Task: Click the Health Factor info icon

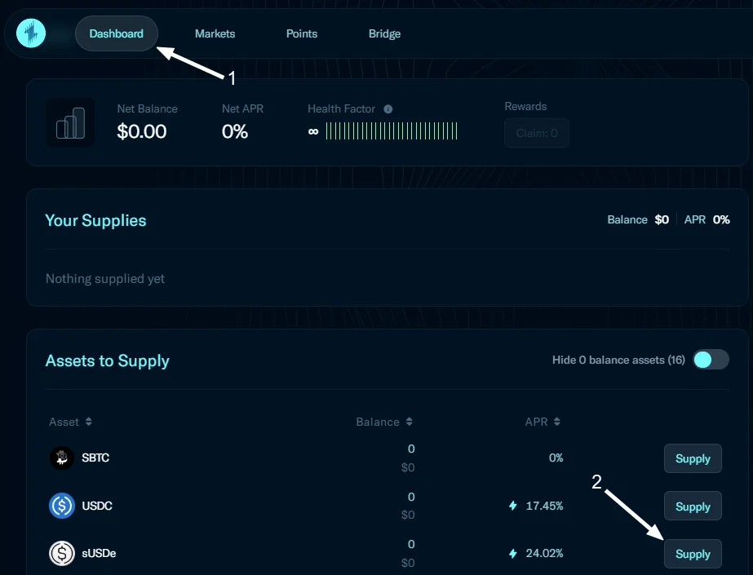Action: click(x=388, y=109)
